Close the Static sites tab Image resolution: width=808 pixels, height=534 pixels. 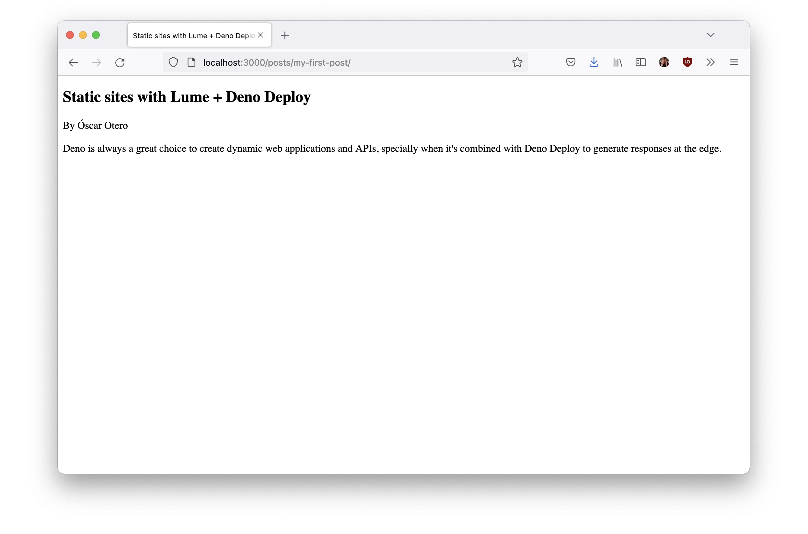pos(260,35)
